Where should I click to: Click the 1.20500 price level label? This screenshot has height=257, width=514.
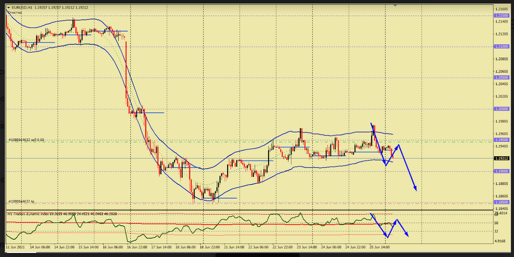pyautogui.click(x=501, y=78)
